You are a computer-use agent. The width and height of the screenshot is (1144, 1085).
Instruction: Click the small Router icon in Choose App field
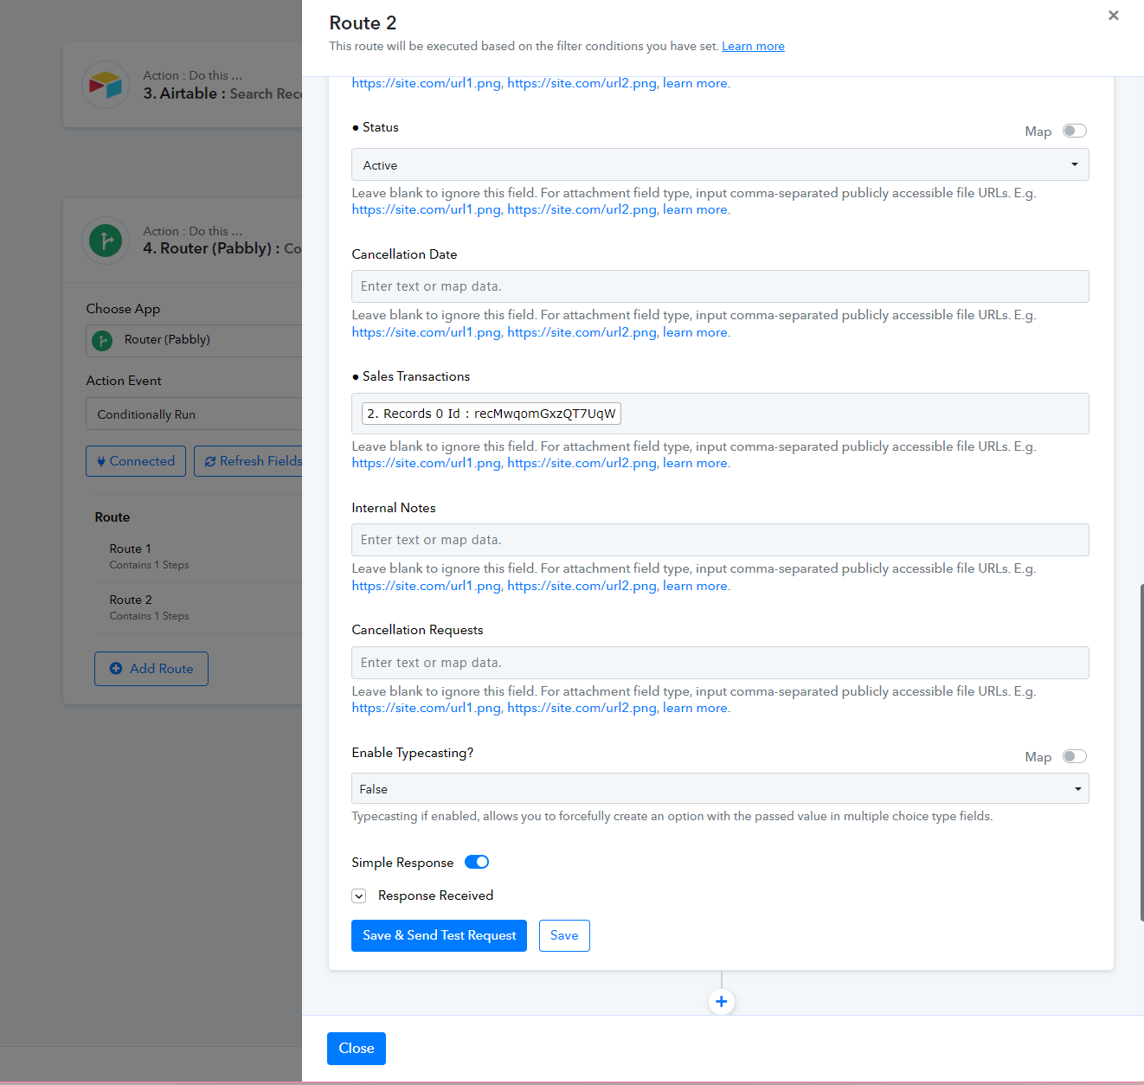click(x=102, y=341)
